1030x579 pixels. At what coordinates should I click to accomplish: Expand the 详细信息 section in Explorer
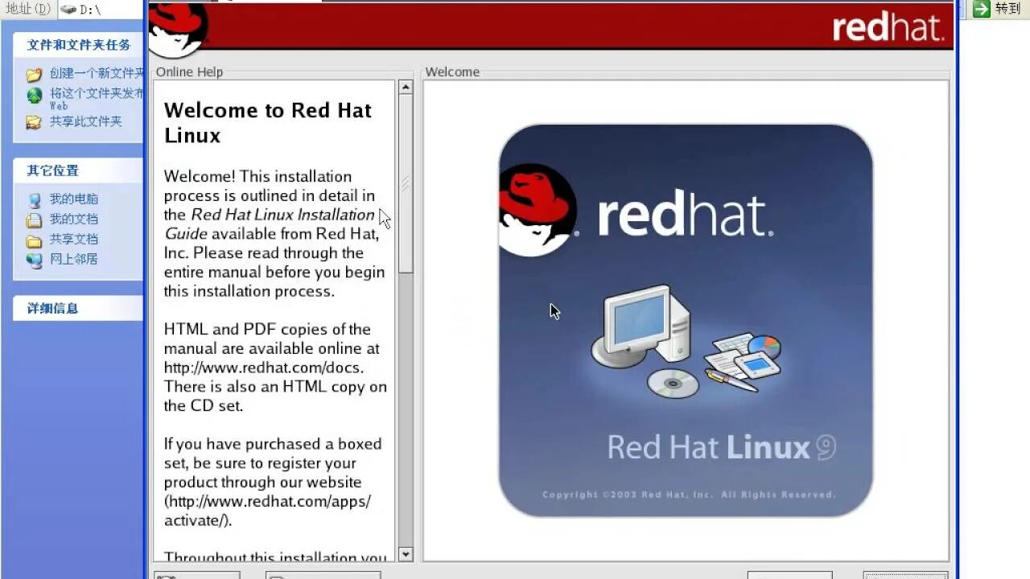tap(78, 308)
